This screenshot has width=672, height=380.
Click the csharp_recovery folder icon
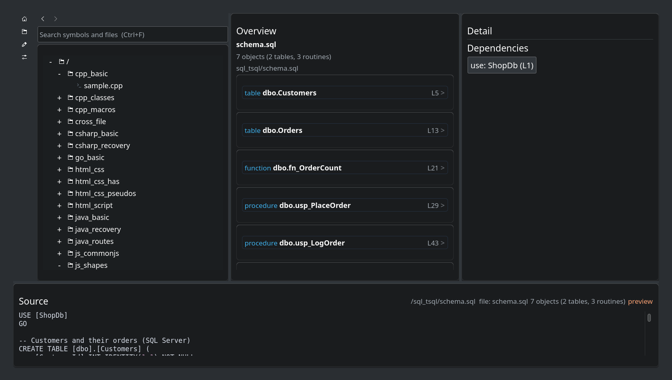(x=70, y=145)
